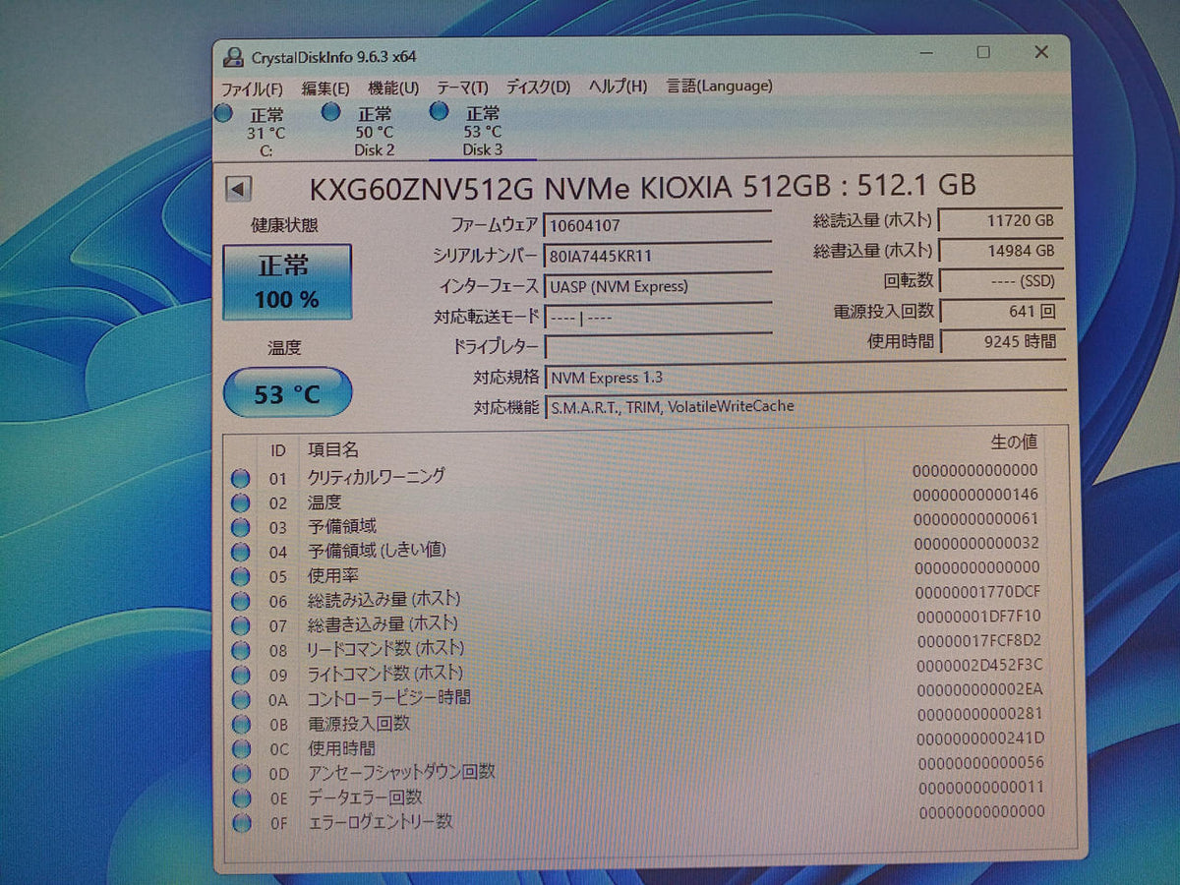Select the Disk 3 tab at 53 °C
Screen dimensions: 1180x885
482,130
